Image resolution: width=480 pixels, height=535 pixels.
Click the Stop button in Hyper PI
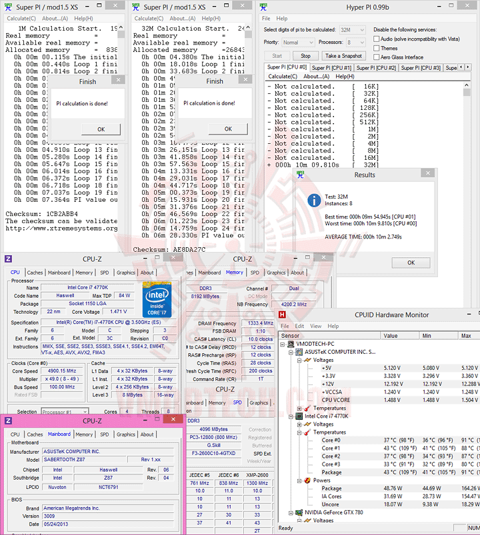(305, 56)
